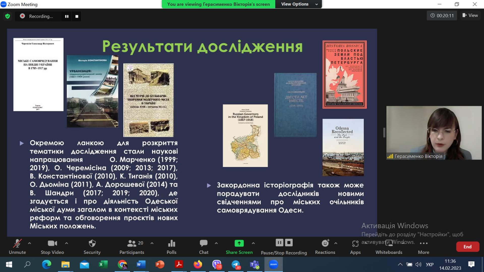Stop Video camera button
This screenshot has height=272, width=484.
click(x=52, y=247)
